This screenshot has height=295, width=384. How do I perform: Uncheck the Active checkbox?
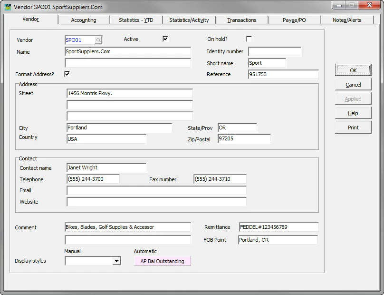[165, 39]
